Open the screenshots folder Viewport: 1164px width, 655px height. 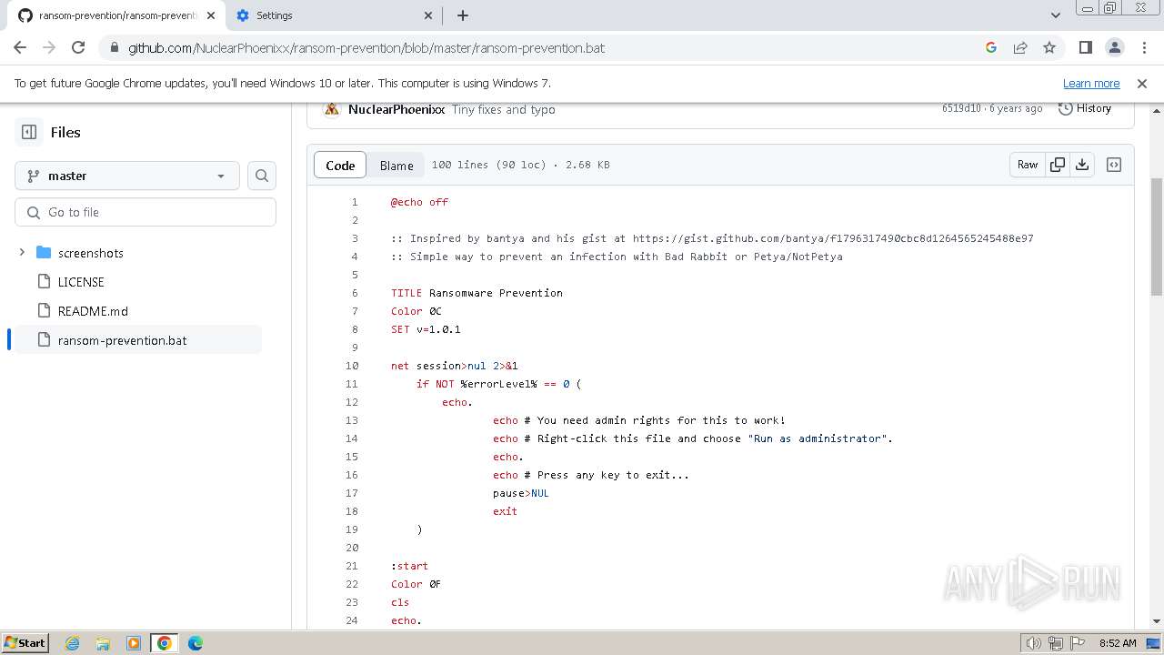coord(91,253)
